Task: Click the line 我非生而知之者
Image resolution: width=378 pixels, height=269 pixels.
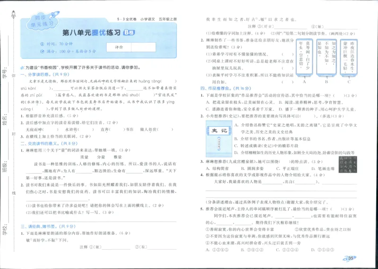Action: click(251, 19)
